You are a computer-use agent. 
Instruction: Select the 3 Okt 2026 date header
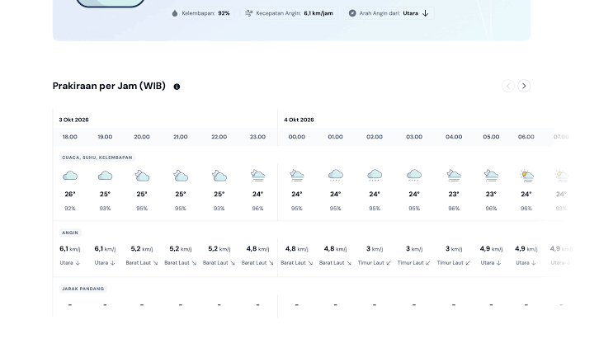(x=73, y=120)
